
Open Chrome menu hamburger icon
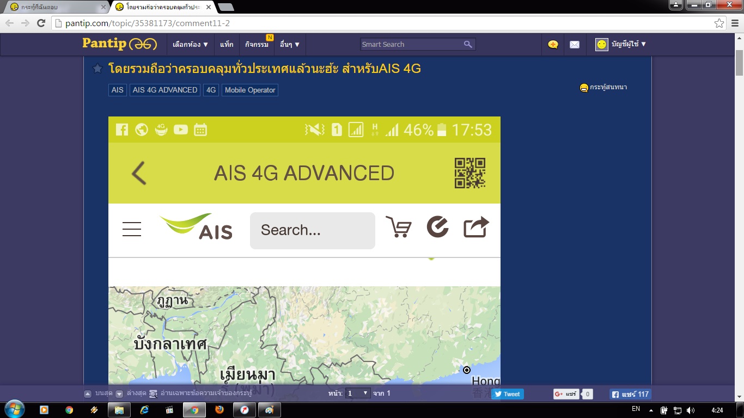click(734, 23)
